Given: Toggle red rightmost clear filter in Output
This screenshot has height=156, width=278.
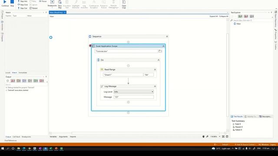Looking at the screenshot, I should [x=42, y=81].
